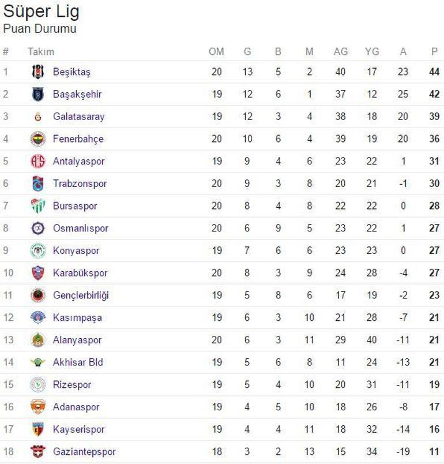
Task: Click the Galatasaray club logo
Action: click(37, 117)
